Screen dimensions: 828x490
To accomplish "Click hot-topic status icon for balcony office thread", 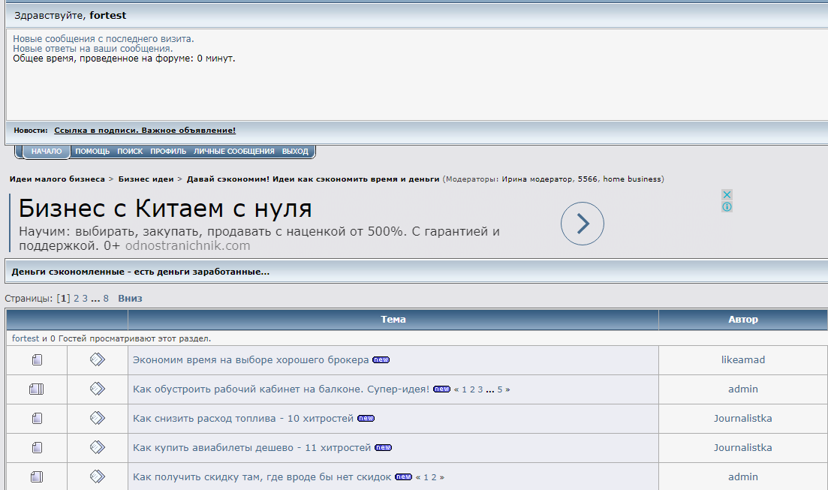I will tap(37, 389).
